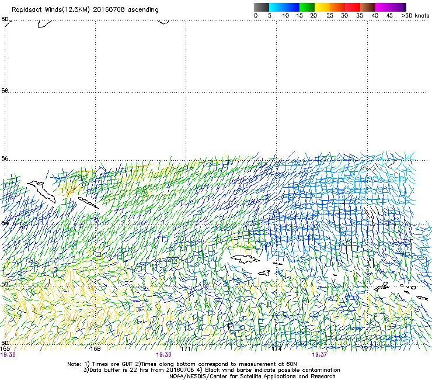Click the longitude label 171
The image size is (432, 380).
point(186,349)
